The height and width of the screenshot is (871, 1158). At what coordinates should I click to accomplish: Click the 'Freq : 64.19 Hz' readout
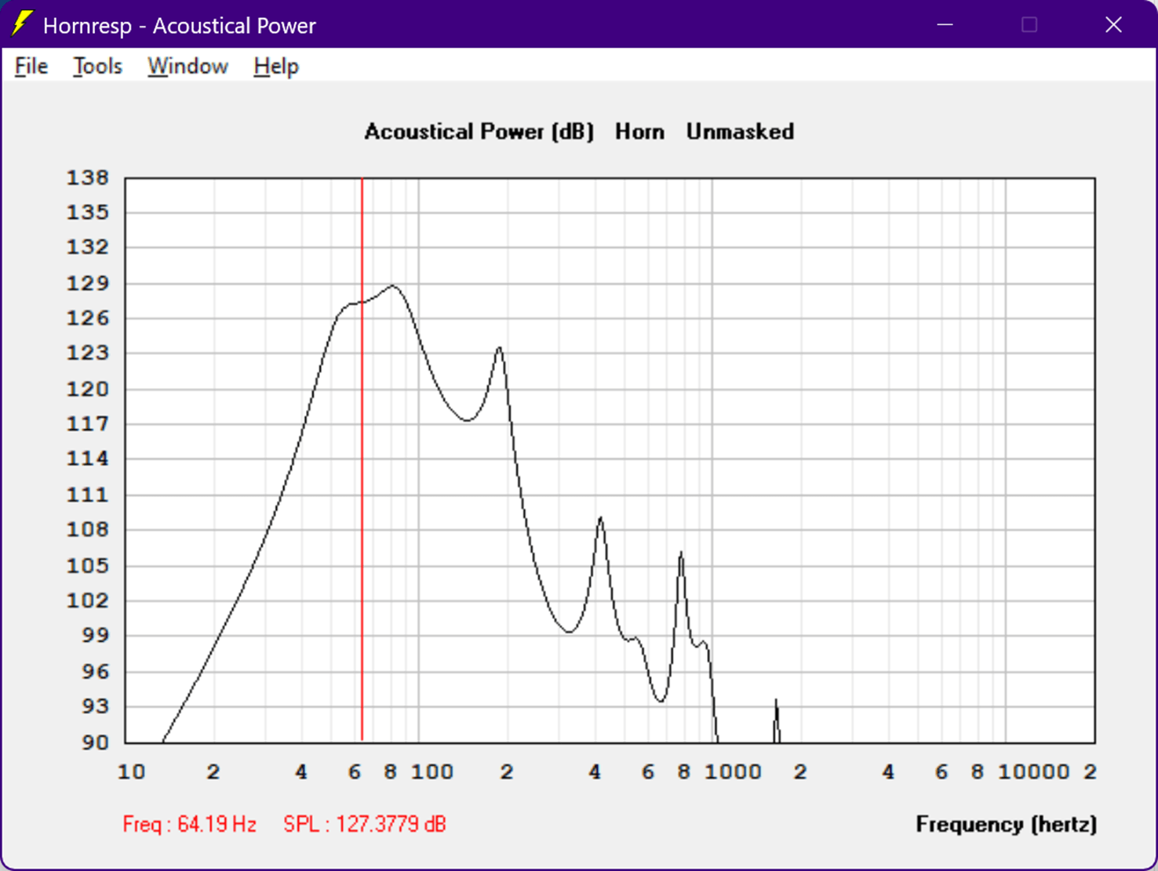189,825
